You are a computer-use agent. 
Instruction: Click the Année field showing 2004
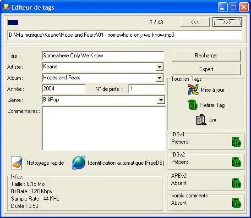(64, 89)
